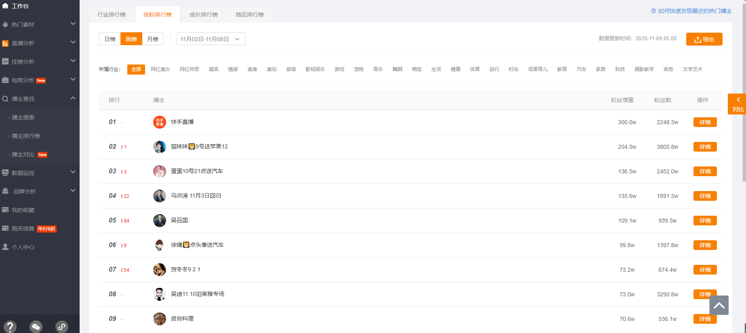The height and width of the screenshot is (333, 746).
Task: Open 详情 for 贺冬冬9 2 1
Action: (705, 270)
